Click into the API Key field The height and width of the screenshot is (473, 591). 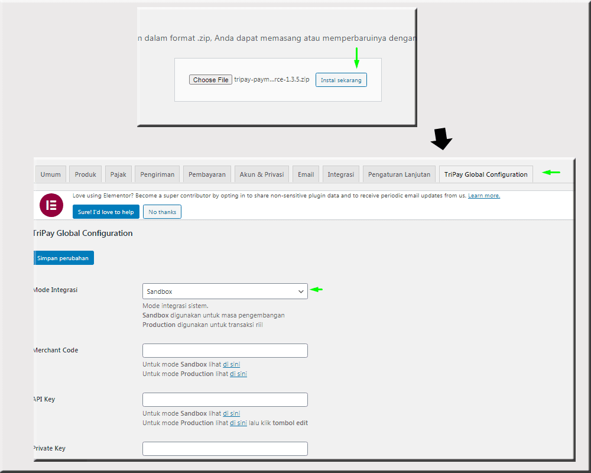point(225,400)
